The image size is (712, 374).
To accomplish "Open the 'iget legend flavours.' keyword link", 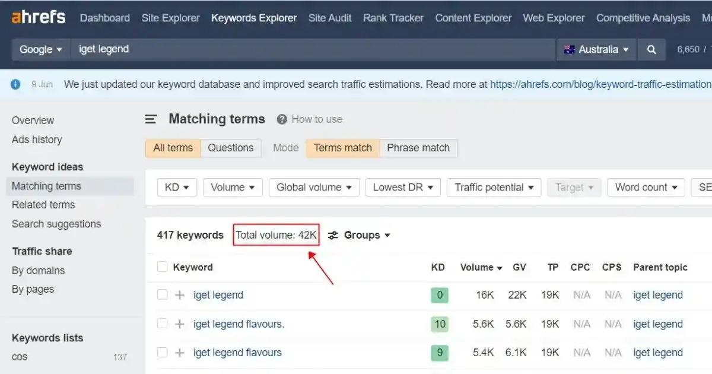I will [239, 324].
